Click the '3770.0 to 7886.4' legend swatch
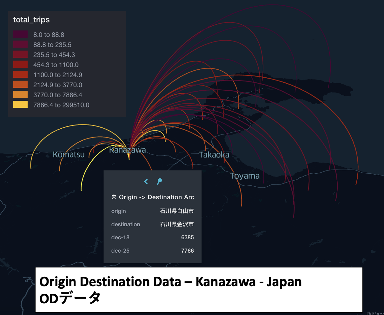The image size is (384, 315). (x=21, y=95)
